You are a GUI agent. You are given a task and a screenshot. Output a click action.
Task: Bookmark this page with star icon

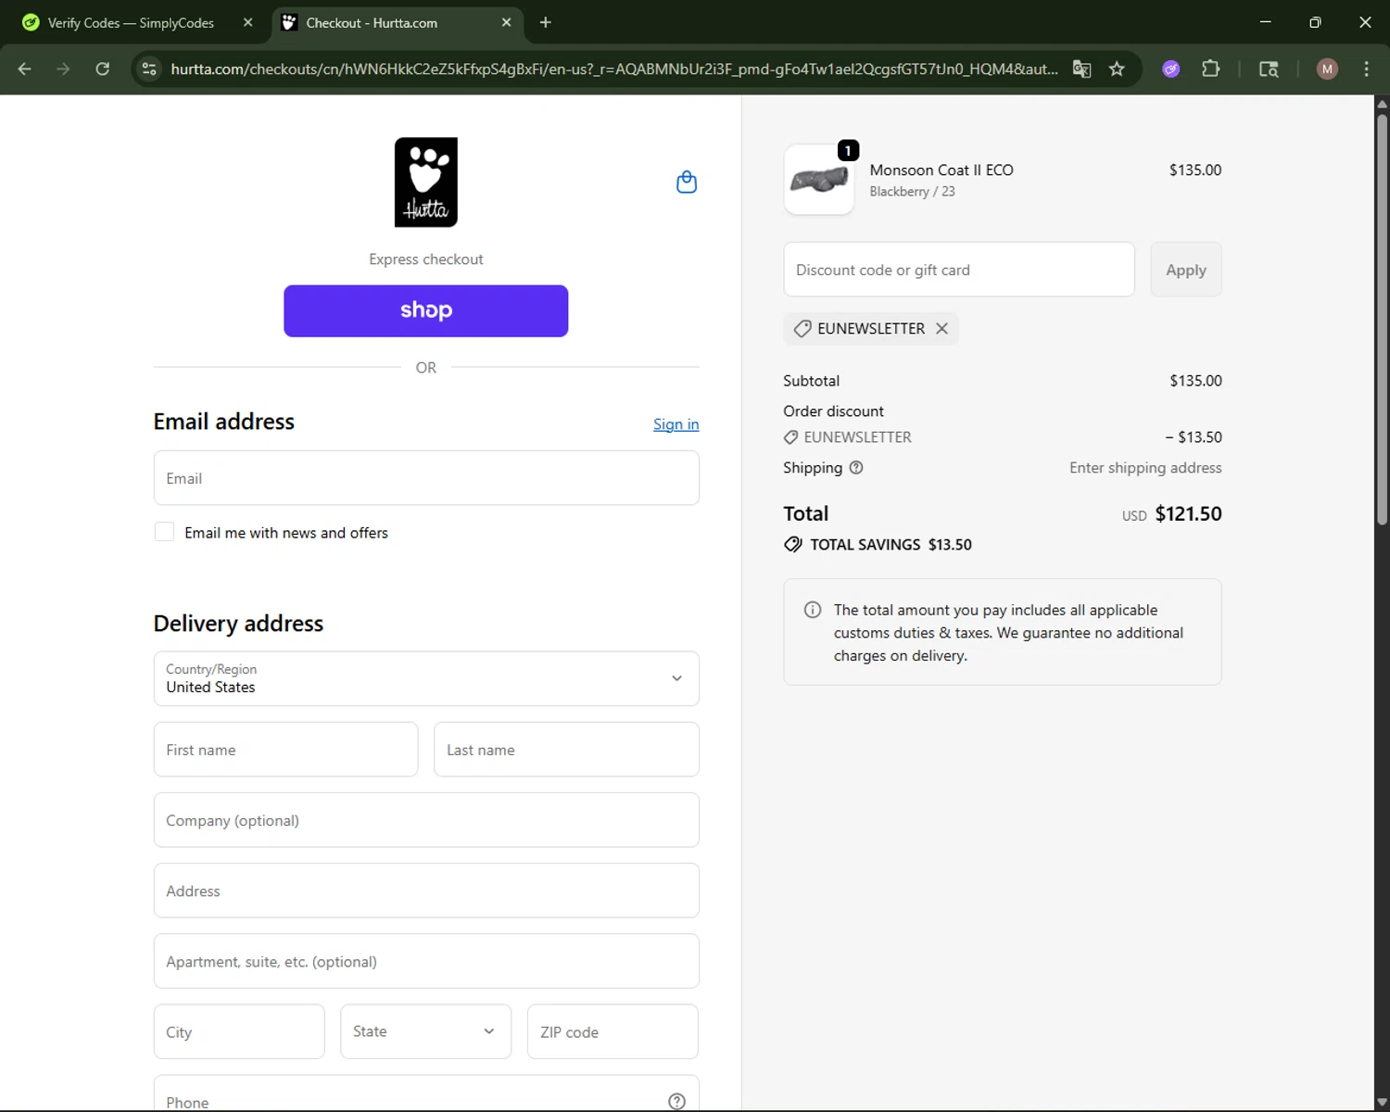coord(1117,69)
